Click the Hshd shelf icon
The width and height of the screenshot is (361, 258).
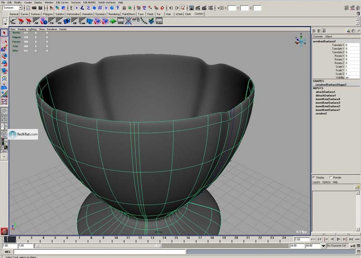(x=159, y=22)
